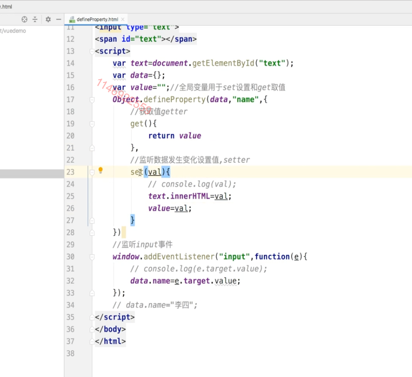Click commented 'console.log(e.target.value);' line 31
412x377 pixels.
click(205, 269)
